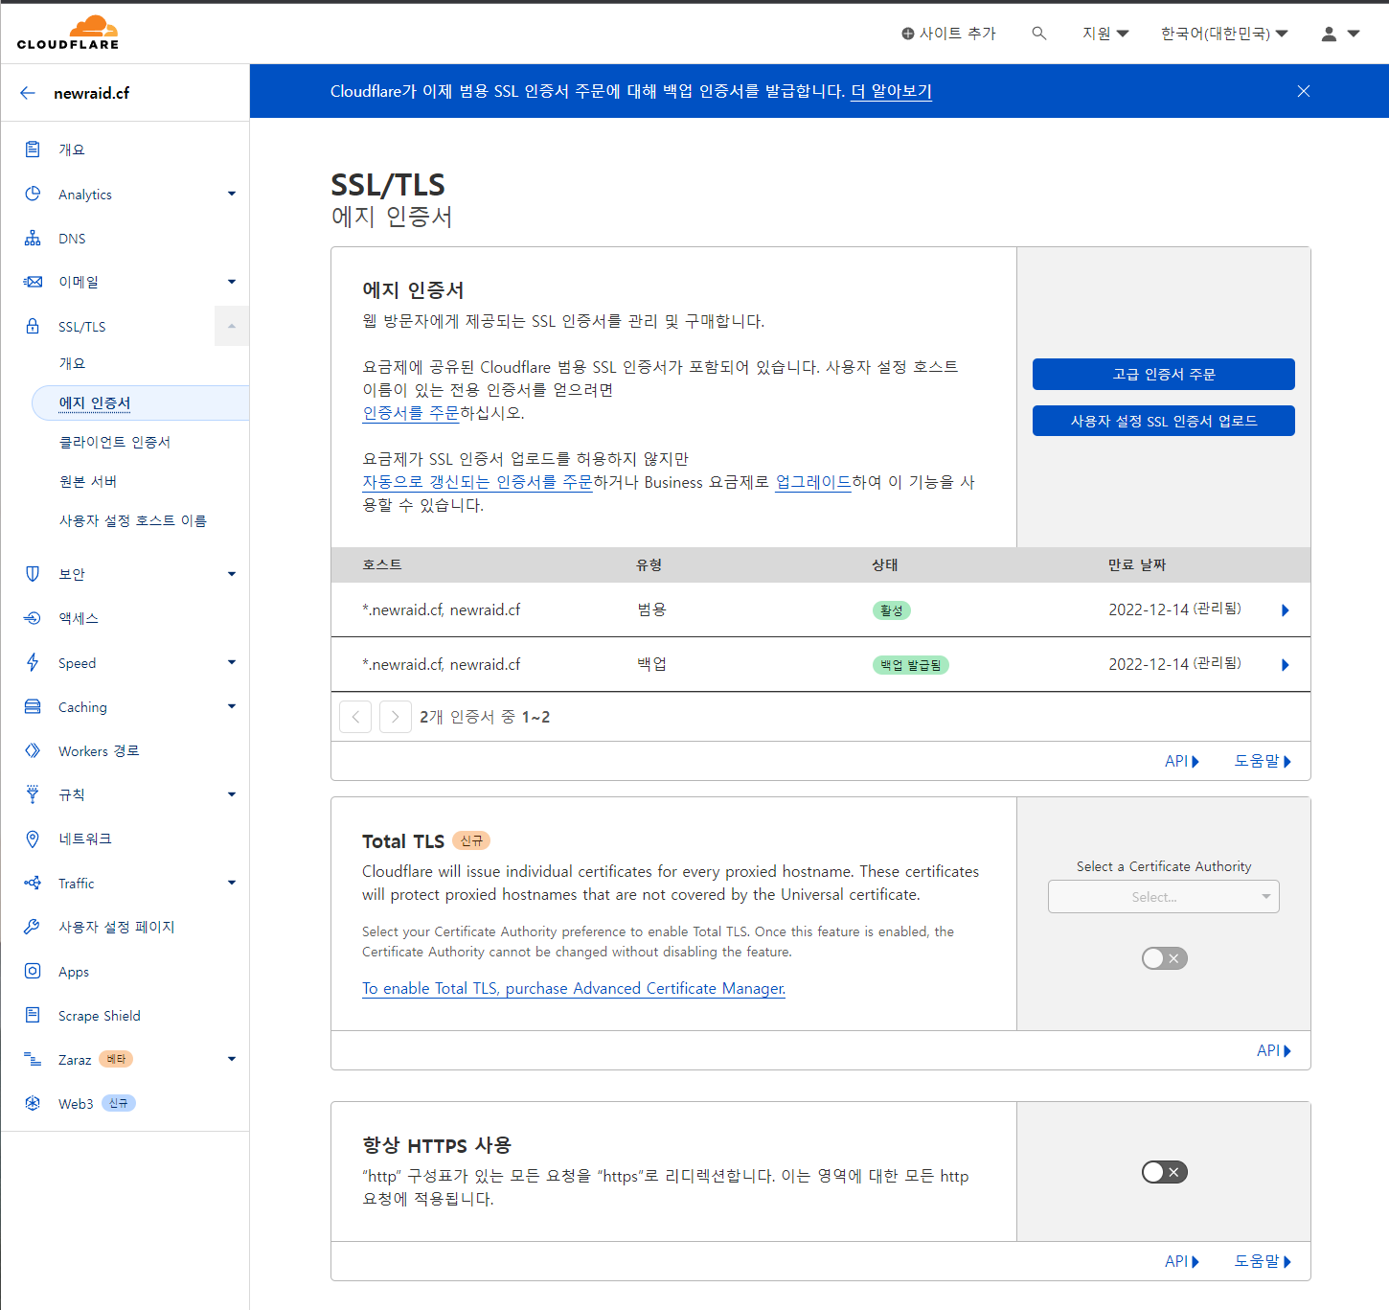Viewport: 1389px width, 1310px height.
Task: Open 도움말 link in 항상 HTTPS card
Action: tap(1263, 1261)
